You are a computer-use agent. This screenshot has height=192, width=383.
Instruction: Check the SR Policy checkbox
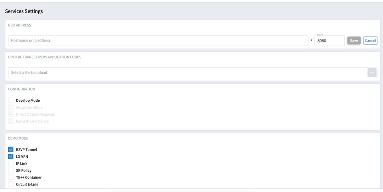point(11,170)
